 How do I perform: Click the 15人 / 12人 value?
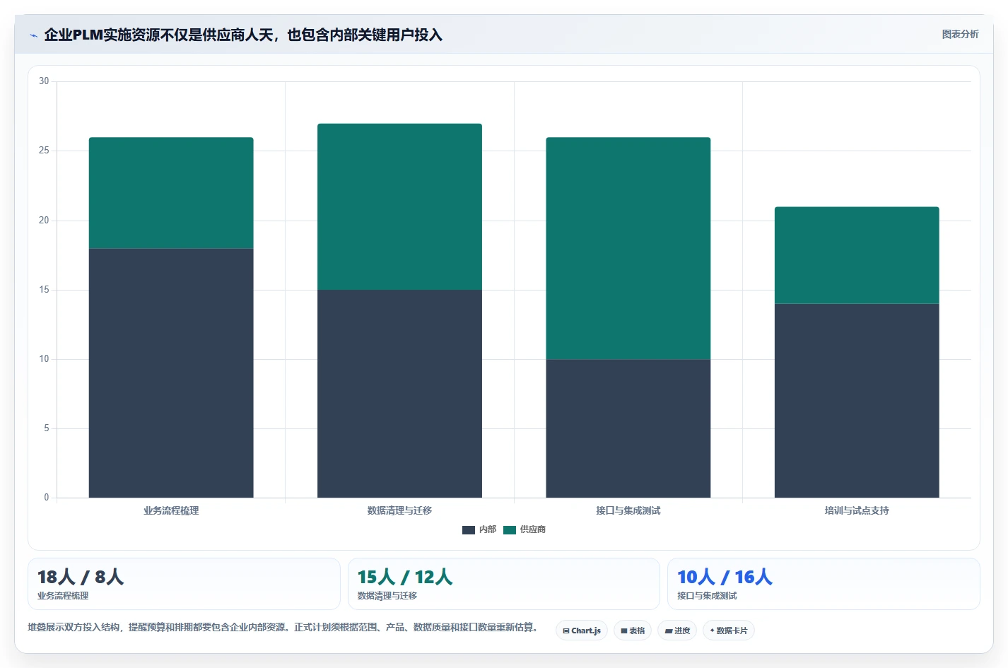tap(405, 577)
